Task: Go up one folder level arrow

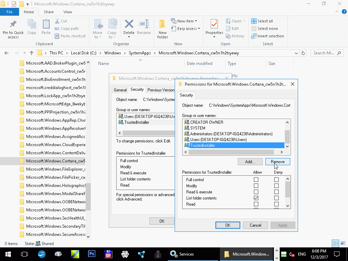Action: pos(32,53)
